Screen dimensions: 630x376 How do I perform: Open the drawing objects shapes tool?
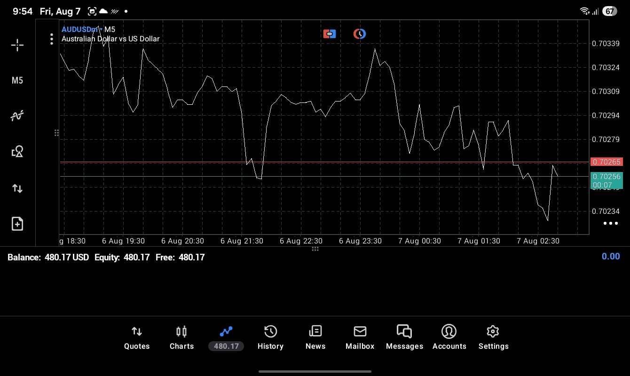17,151
